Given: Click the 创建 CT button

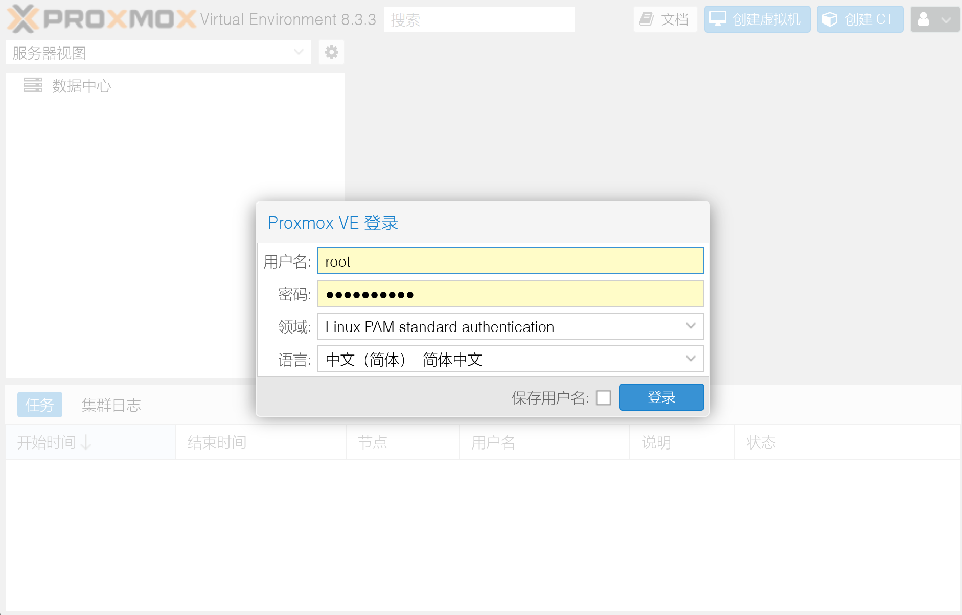Looking at the screenshot, I should 860,19.
